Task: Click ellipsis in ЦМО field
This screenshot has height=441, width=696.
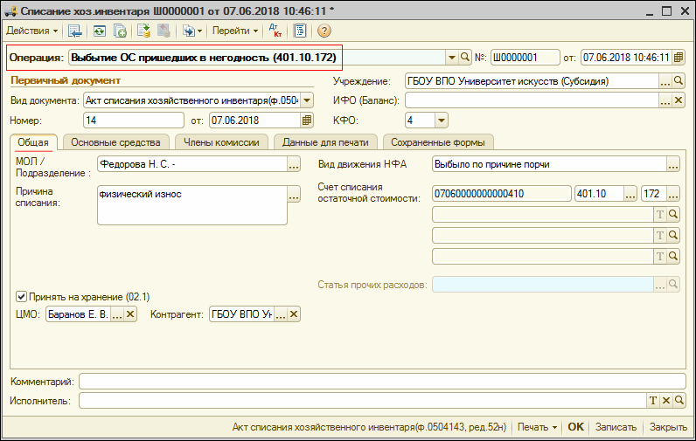Action: pos(117,314)
